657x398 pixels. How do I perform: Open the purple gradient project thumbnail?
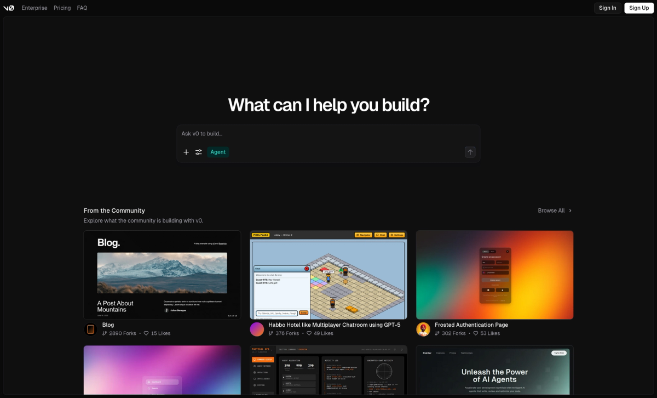(162, 370)
